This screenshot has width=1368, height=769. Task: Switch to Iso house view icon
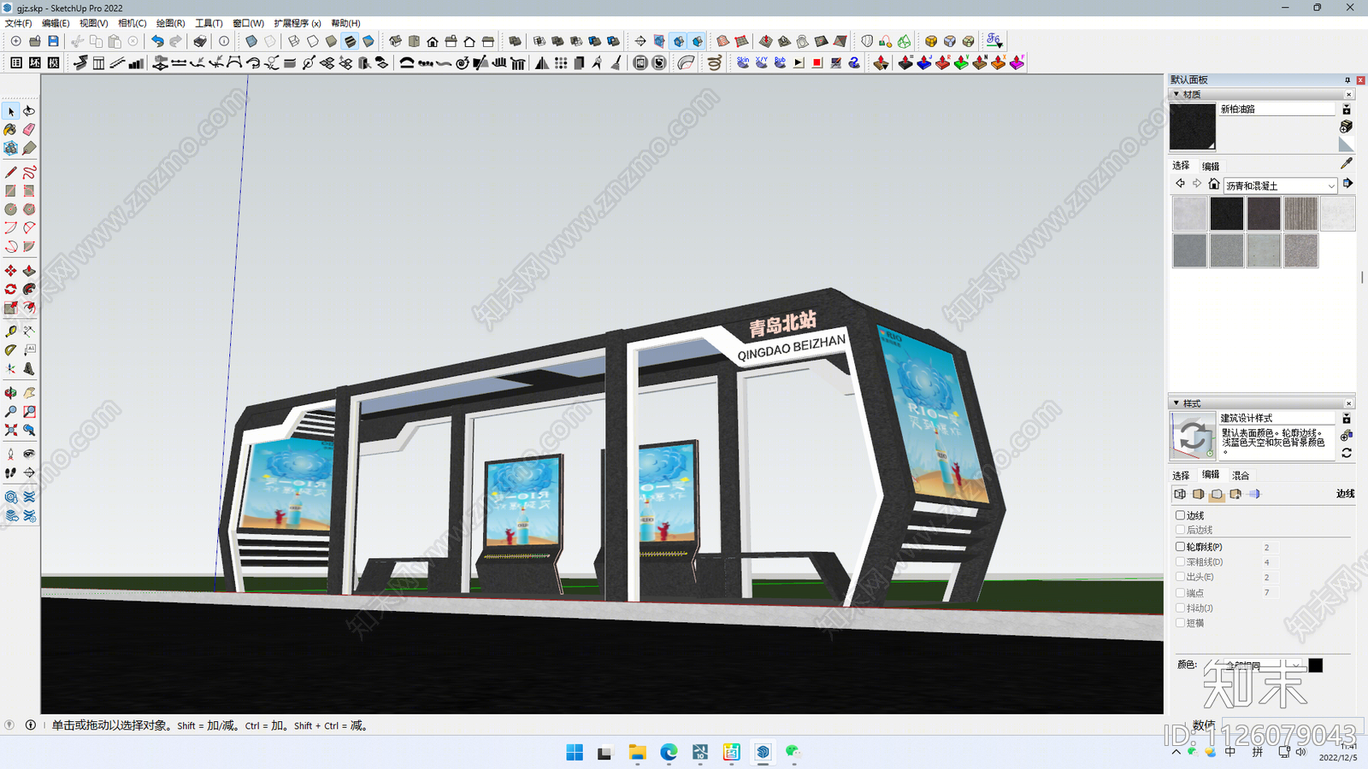tap(395, 41)
